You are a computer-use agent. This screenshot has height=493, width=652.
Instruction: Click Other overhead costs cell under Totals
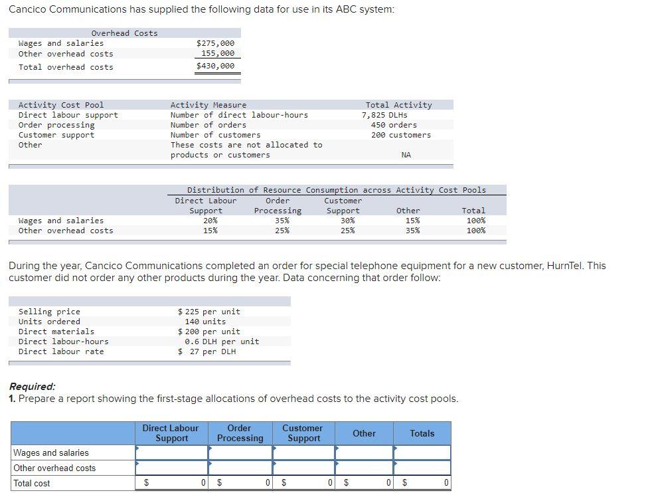pyautogui.click(x=422, y=467)
